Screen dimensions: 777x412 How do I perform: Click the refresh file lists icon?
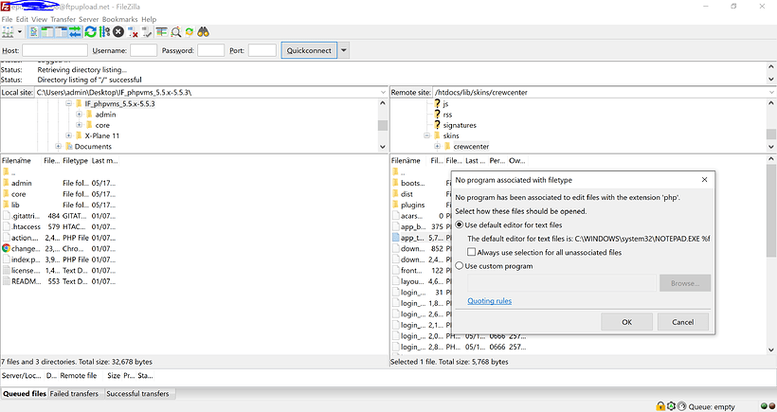(x=91, y=32)
